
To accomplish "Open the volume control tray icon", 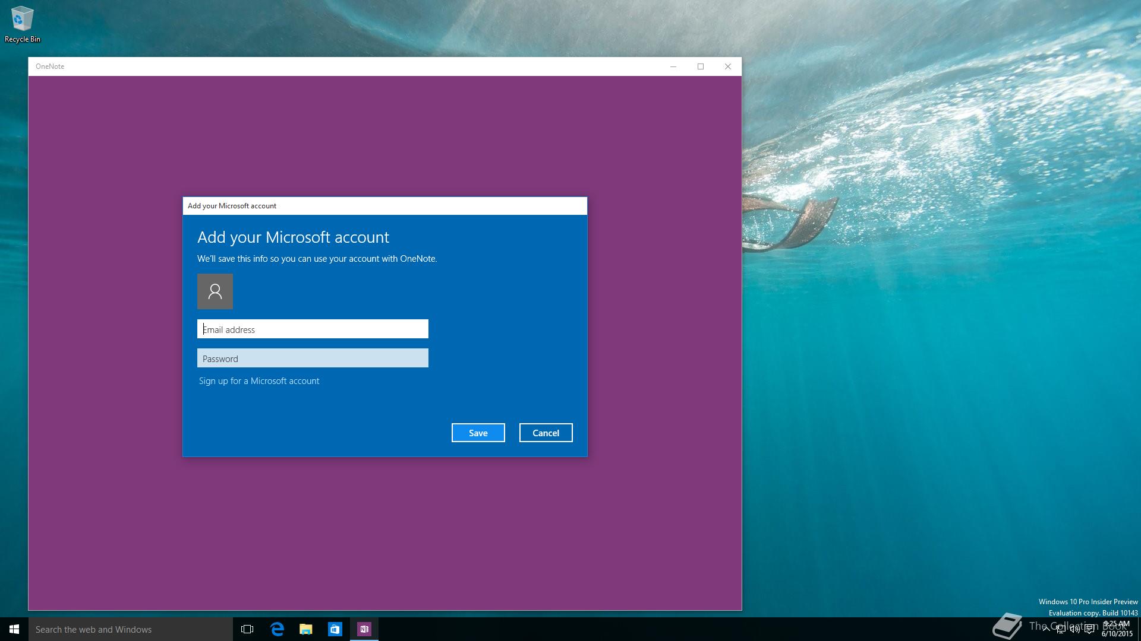I will [1074, 630].
